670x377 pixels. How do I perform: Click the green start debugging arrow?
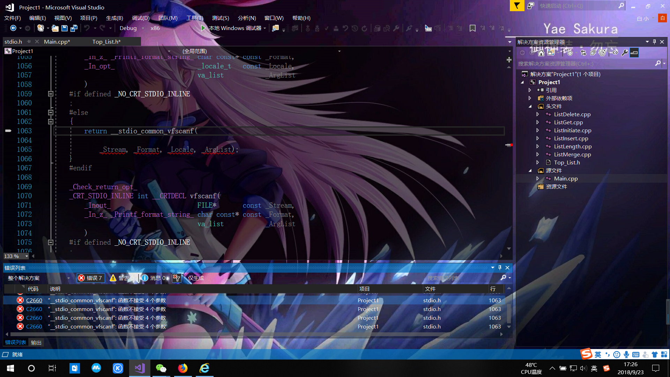point(203,28)
